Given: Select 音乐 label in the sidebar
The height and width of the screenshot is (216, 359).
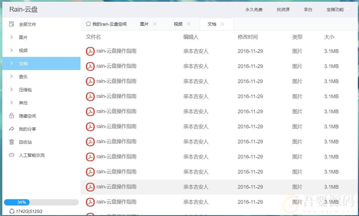Looking at the screenshot, I should click(23, 77).
